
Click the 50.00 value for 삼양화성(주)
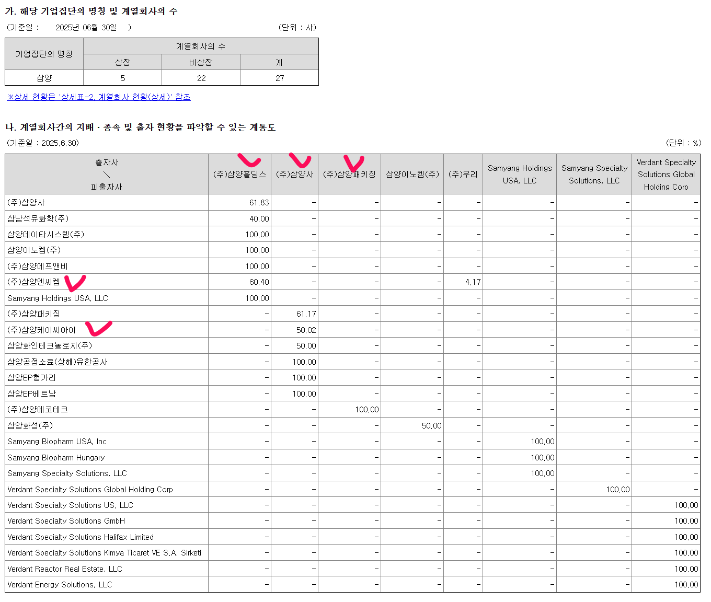click(432, 425)
